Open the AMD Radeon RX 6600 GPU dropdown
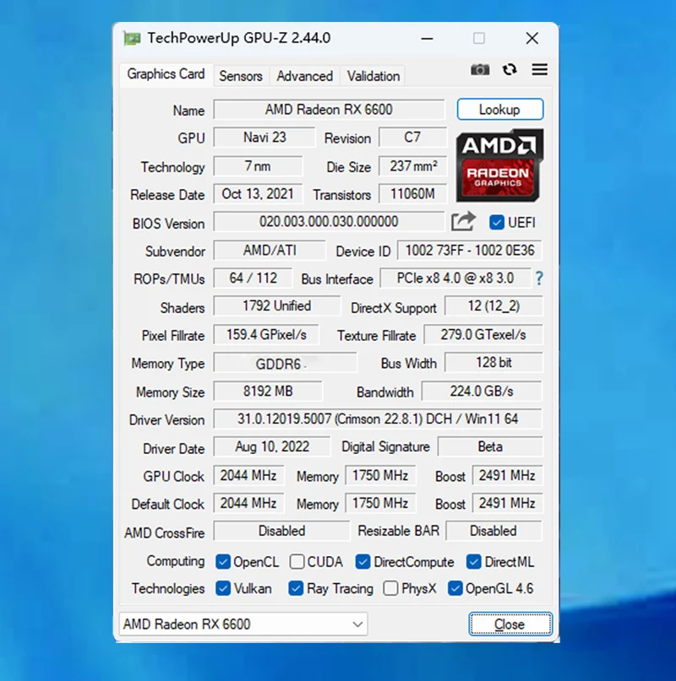The height and width of the screenshot is (681, 676). point(243,624)
